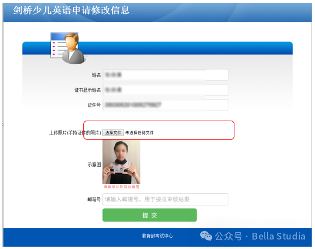Click the 证书显示姓名 label text
This screenshot has width=315, height=249.
[88, 90]
